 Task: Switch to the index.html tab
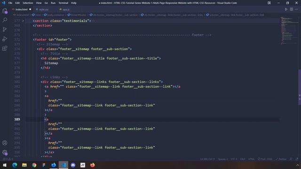pyautogui.click(x=21, y=9)
